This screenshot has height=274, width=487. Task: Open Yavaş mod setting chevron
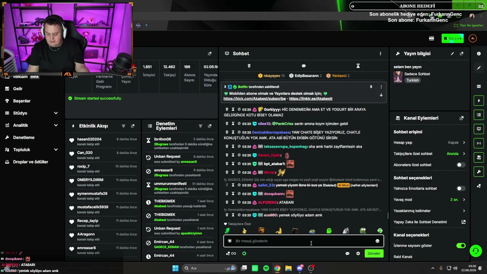coord(464,199)
